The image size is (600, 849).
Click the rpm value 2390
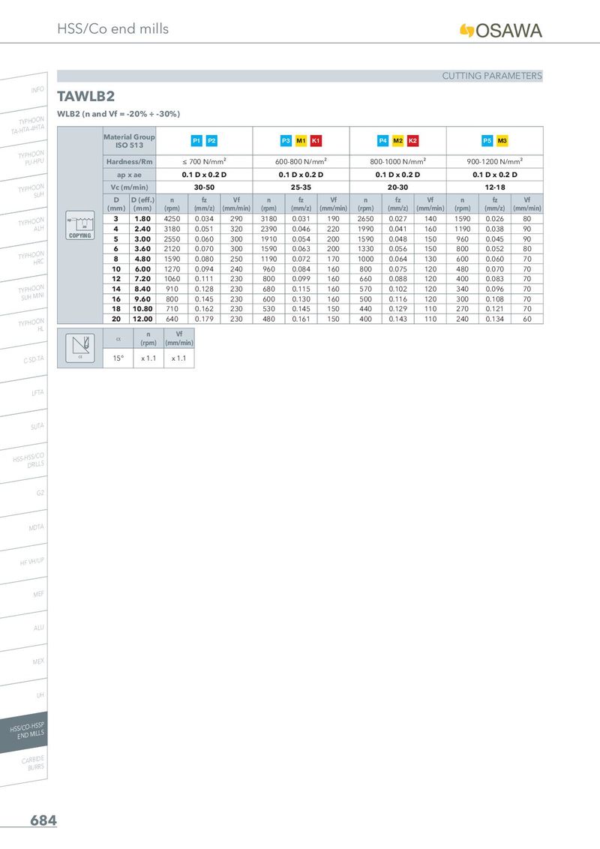[269, 229]
